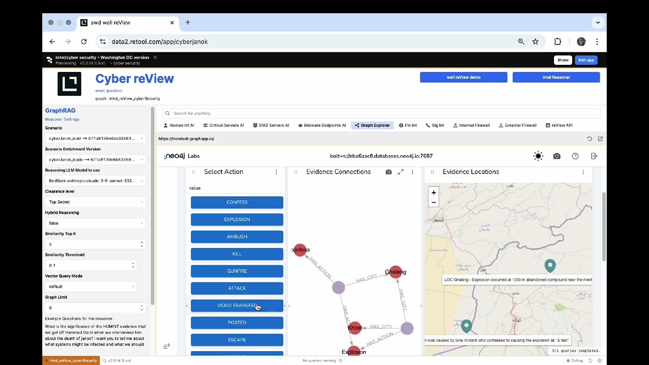
Task: Click neo4j logout exit icon
Action: tap(594, 156)
